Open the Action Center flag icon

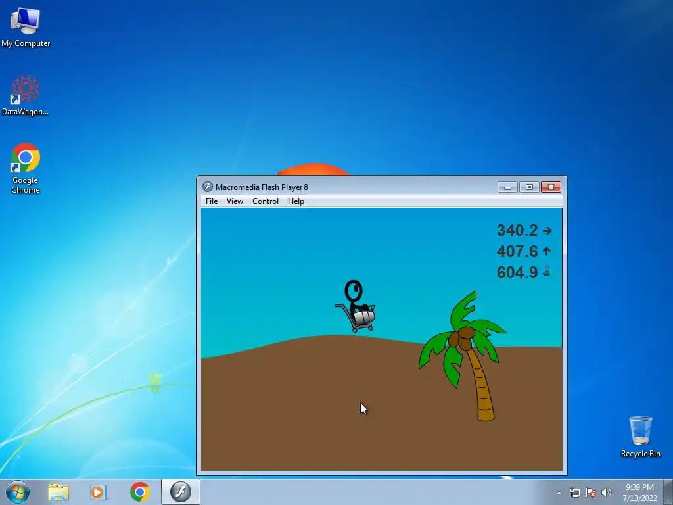[591, 493]
